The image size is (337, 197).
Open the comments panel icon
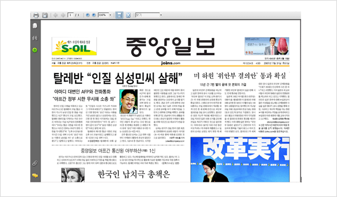(x=35, y=176)
